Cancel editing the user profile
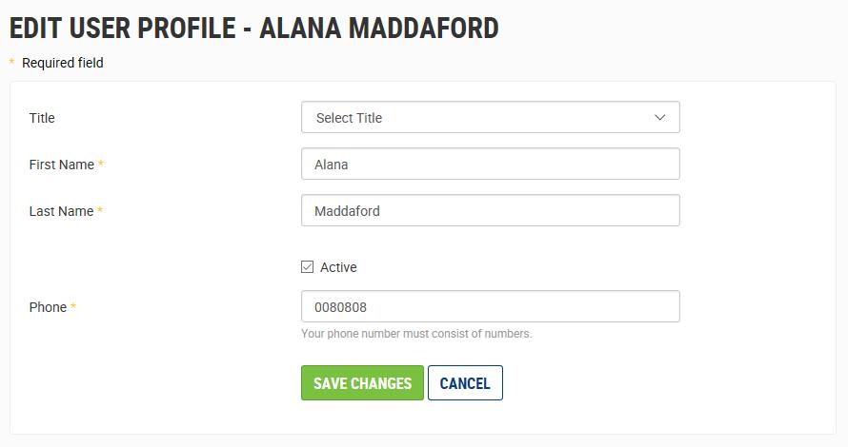The image size is (848, 447). tap(465, 383)
